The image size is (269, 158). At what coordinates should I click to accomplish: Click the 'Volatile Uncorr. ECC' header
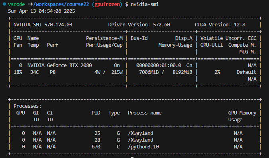[228, 38]
